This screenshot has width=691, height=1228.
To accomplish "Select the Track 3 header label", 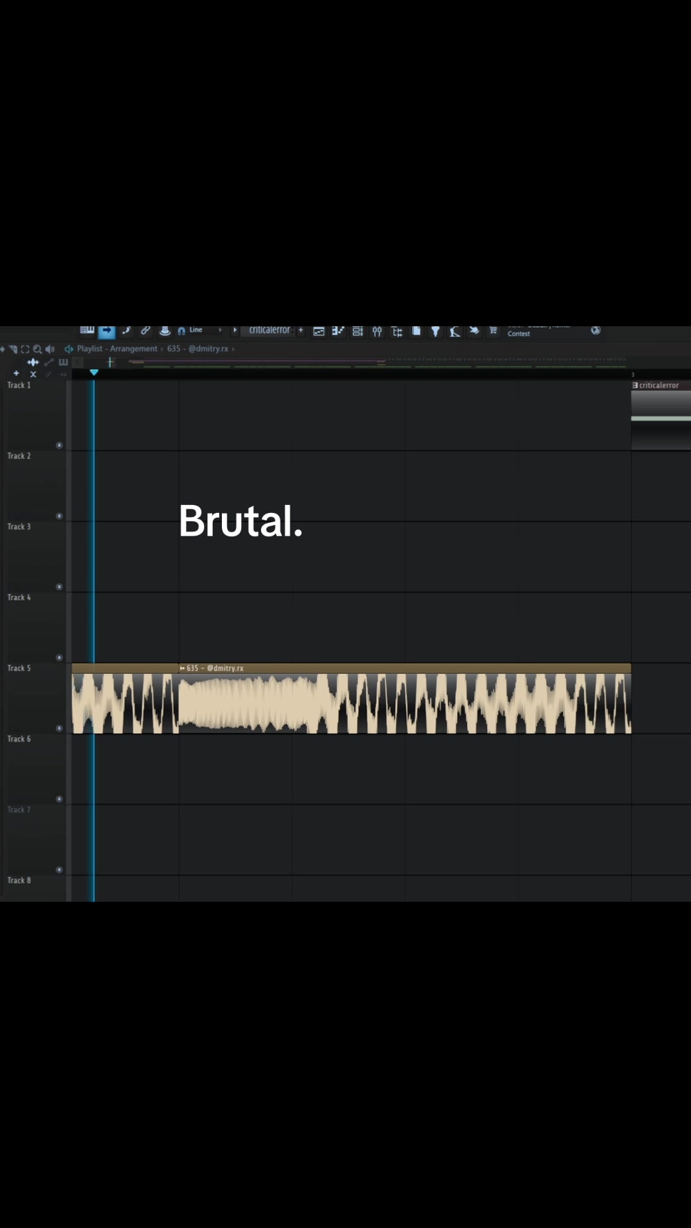I will [19, 527].
